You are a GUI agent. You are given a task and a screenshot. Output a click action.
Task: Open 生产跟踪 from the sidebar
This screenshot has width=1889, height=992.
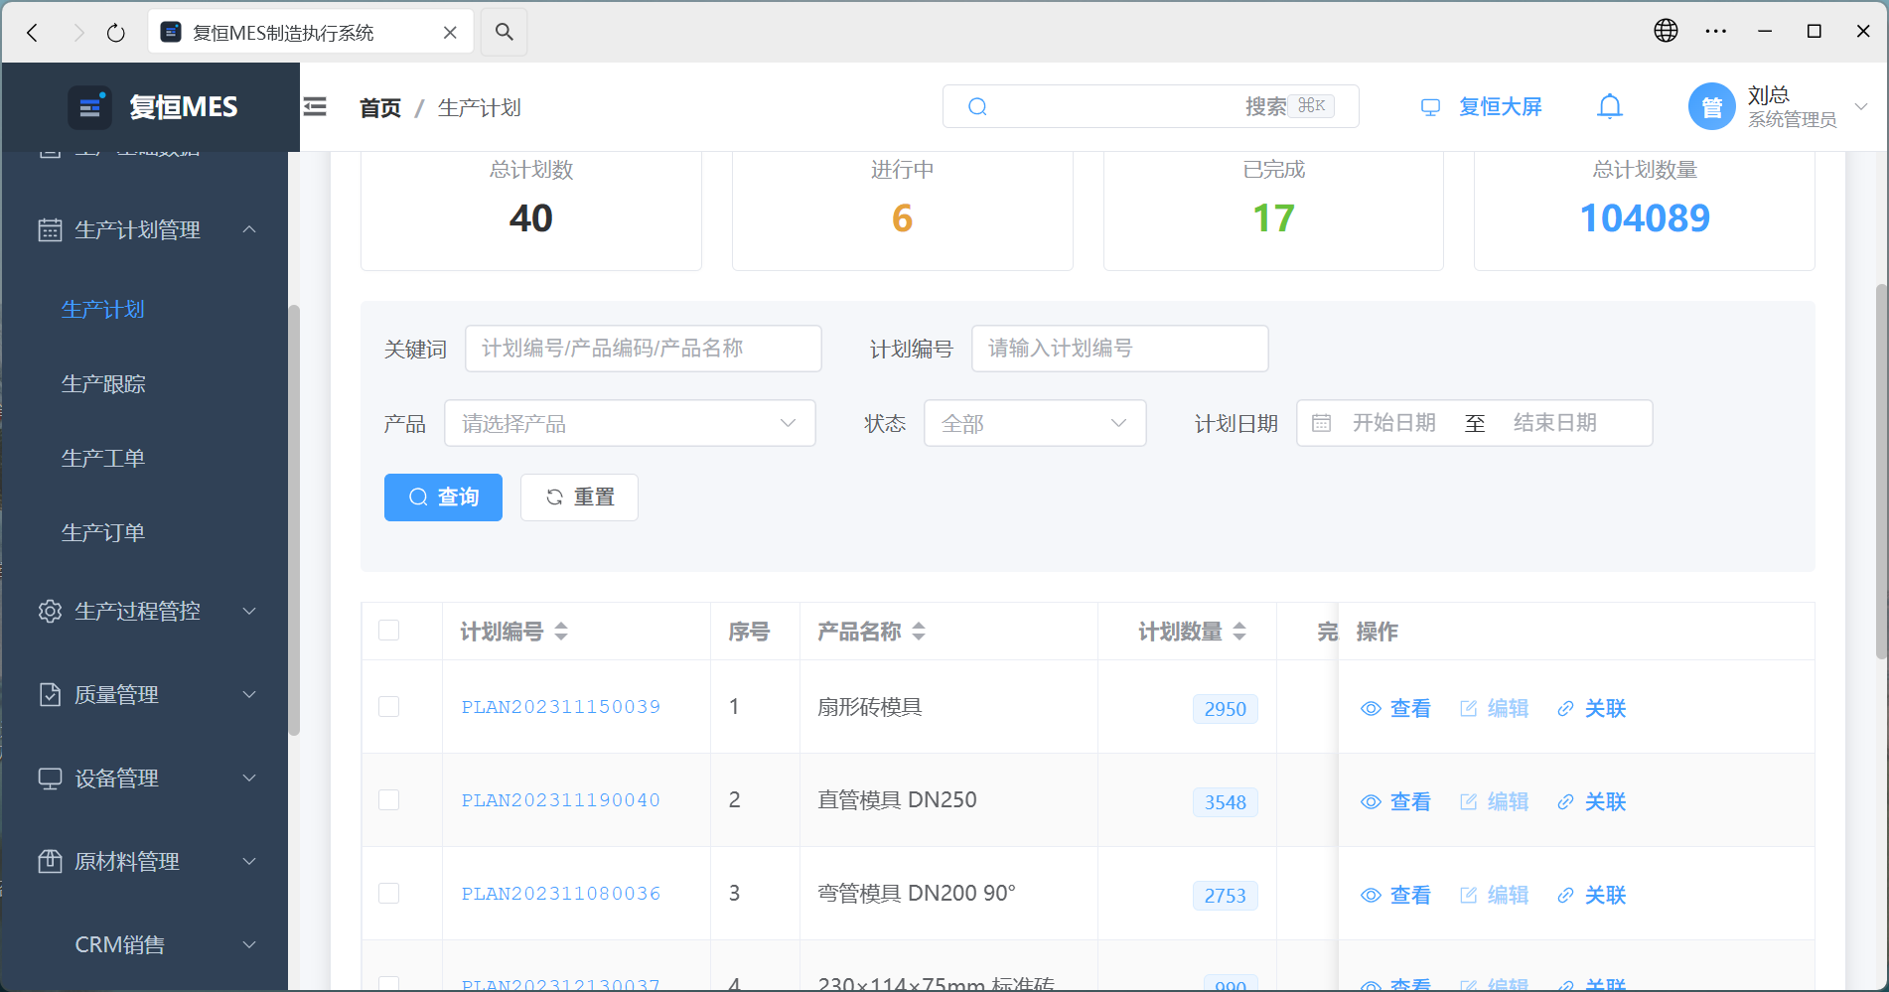pos(103,383)
